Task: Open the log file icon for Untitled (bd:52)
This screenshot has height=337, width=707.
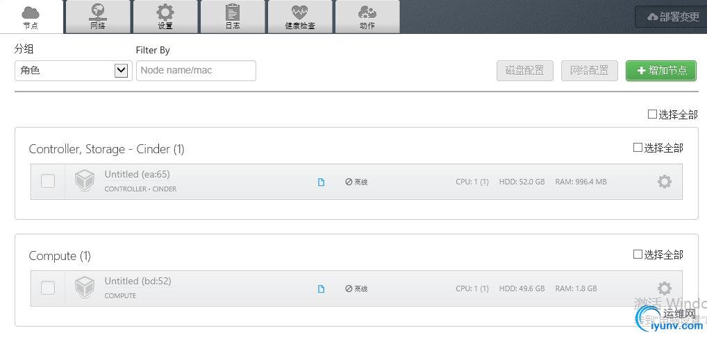Action: pos(321,289)
